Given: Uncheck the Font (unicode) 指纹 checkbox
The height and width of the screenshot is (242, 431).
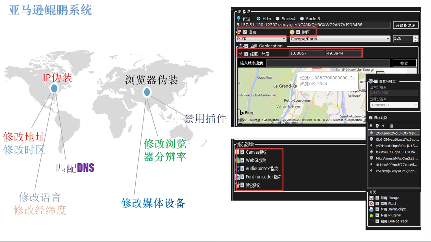Looking at the screenshot, I should tap(242, 177).
